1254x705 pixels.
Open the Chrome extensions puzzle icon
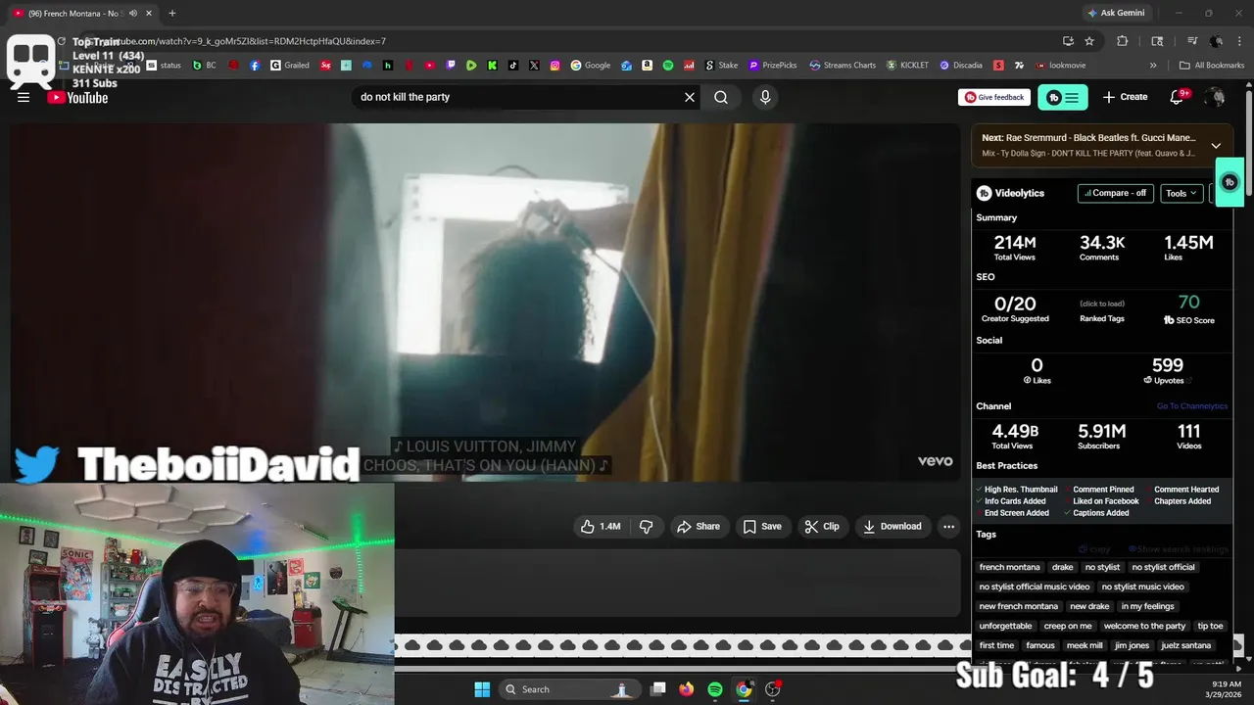[1123, 41]
